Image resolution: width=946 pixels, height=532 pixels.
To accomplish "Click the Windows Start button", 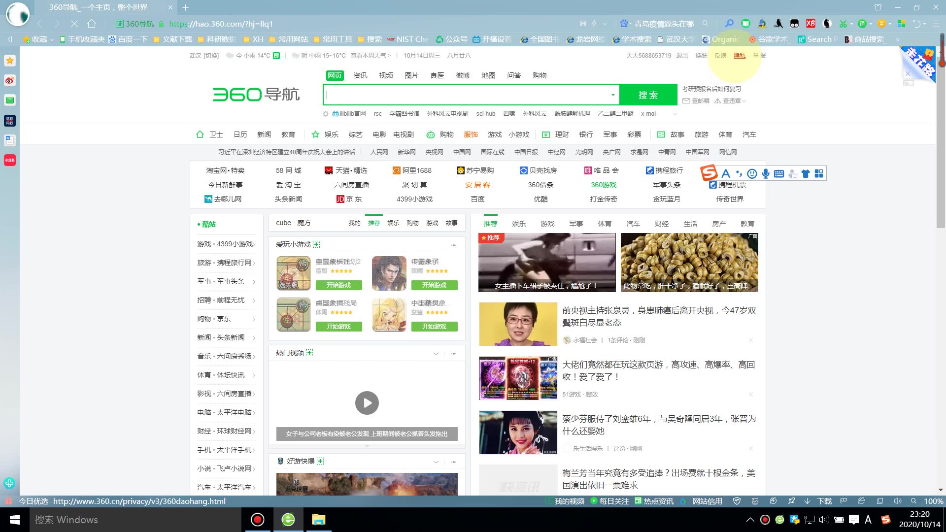I will point(15,520).
